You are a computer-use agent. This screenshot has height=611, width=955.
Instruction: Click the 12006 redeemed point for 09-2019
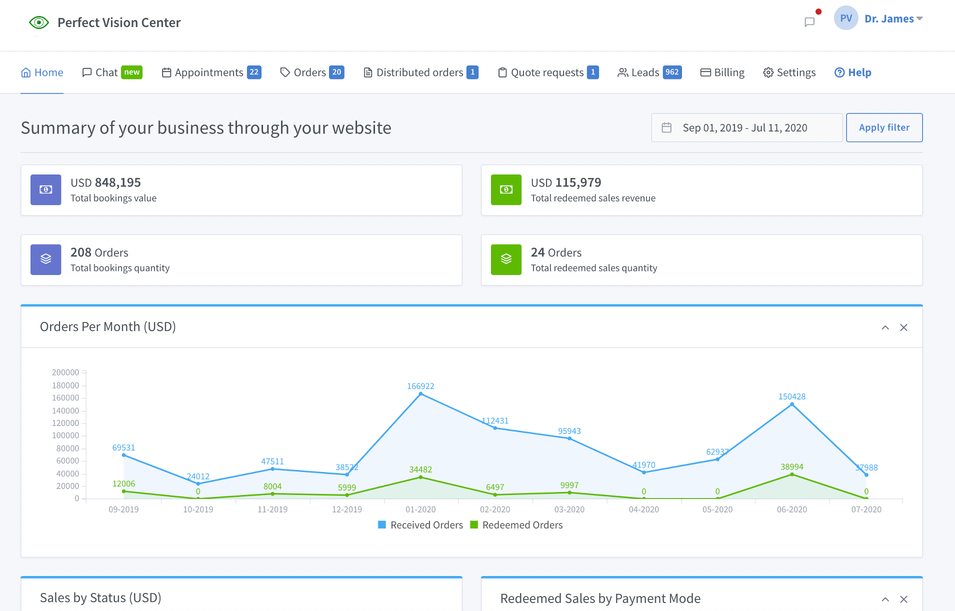[x=123, y=491]
